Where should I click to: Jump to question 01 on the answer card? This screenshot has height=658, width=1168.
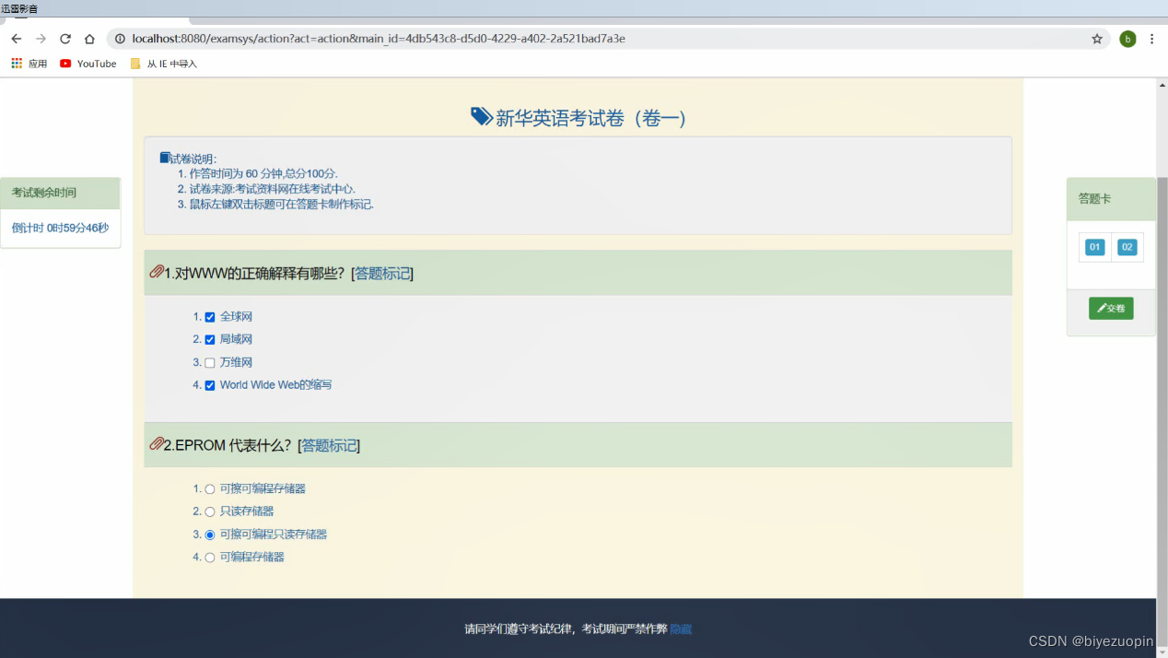click(1094, 247)
